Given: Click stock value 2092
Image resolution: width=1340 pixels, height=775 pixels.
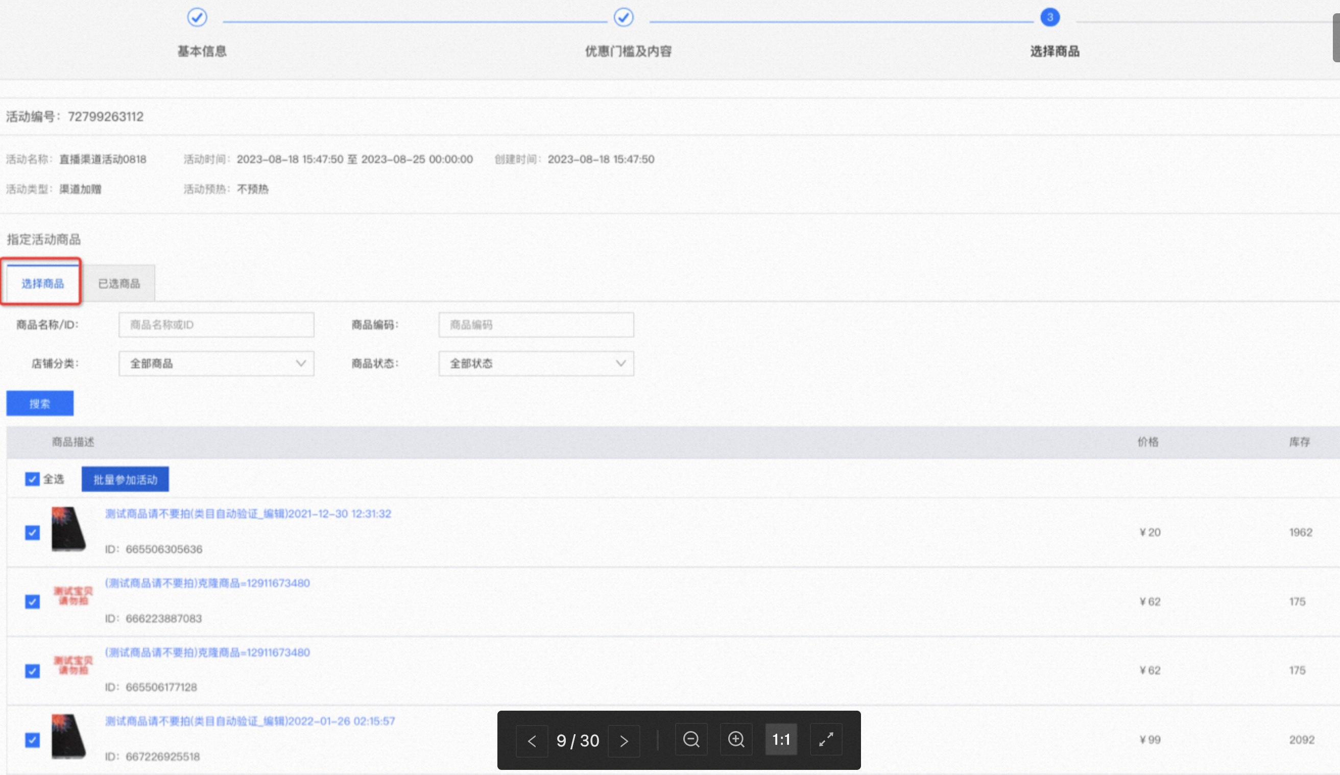Looking at the screenshot, I should pos(1302,739).
